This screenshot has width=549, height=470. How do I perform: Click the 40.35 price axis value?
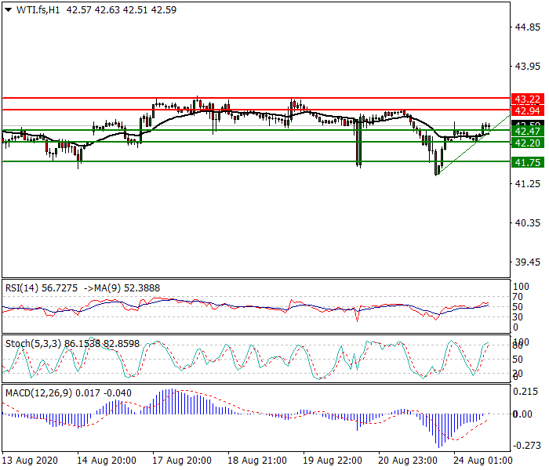coord(528,222)
